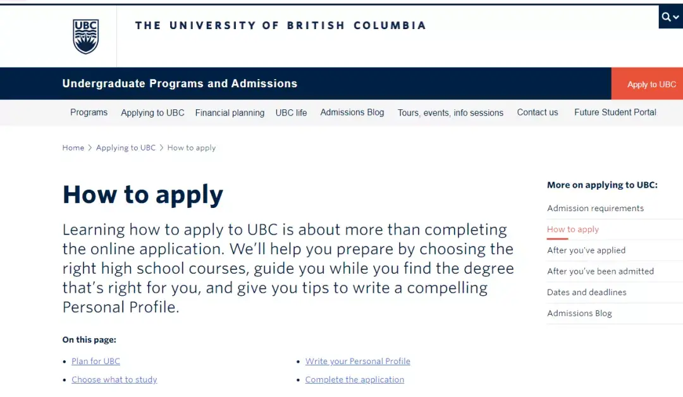Go to UBC life menu item
Image resolution: width=683 pixels, height=397 pixels.
point(291,113)
